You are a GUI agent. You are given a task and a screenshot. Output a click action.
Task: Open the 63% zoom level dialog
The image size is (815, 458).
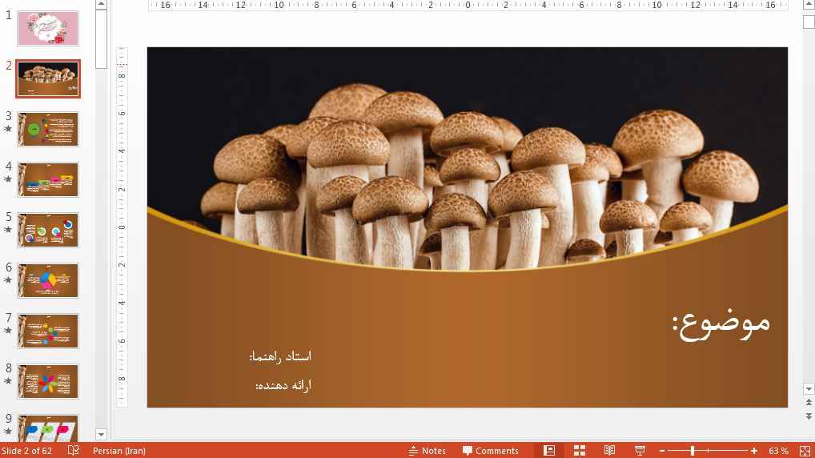(778, 451)
